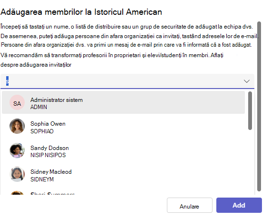Click the dialog's outer vertical scrollbar
The image size is (271, 219).
click(259, 106)
